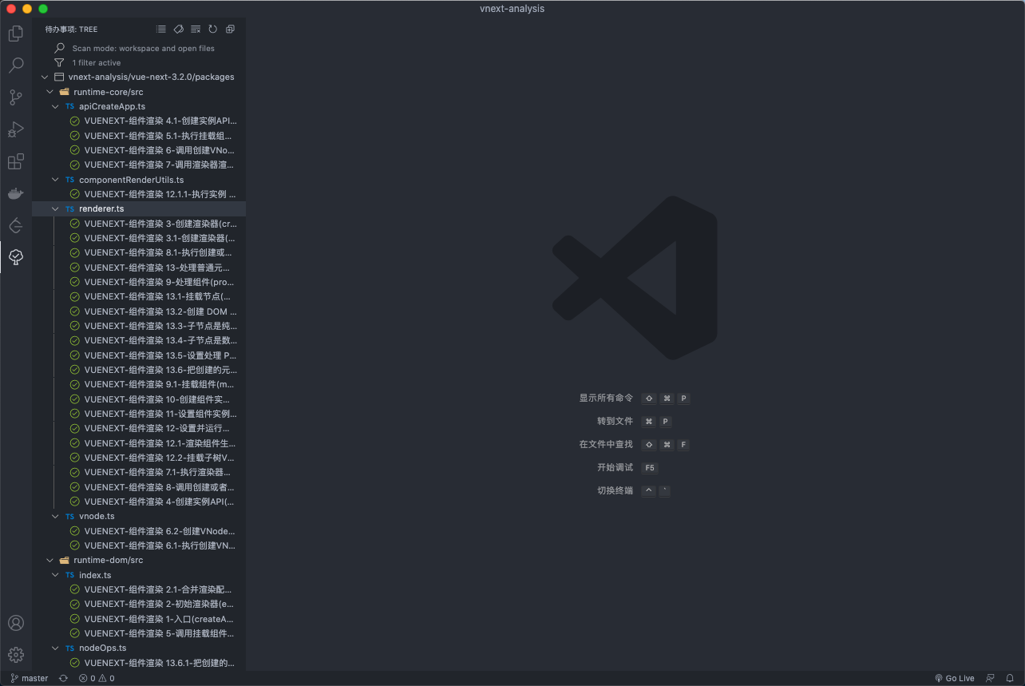Open the Search view in activity bar

click(x=15, y=65)
